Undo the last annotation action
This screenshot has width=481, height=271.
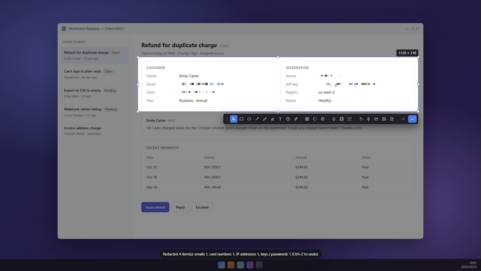[361, 119]
